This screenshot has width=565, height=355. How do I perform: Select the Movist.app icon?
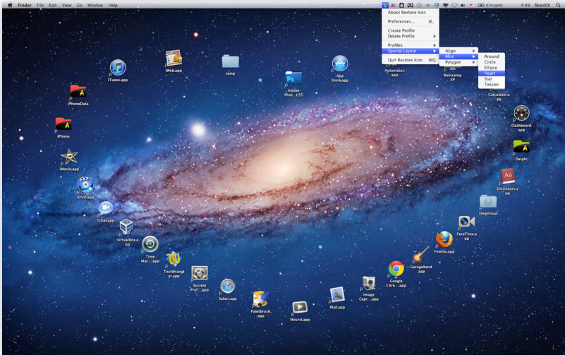[300, 308]
